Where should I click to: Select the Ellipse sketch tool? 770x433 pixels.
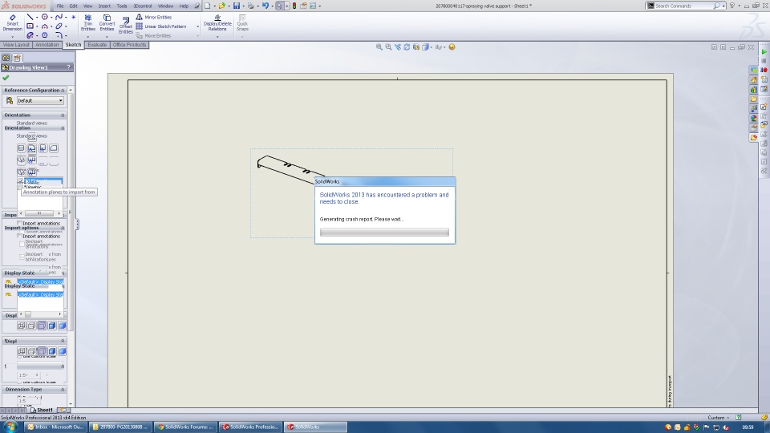59,26
